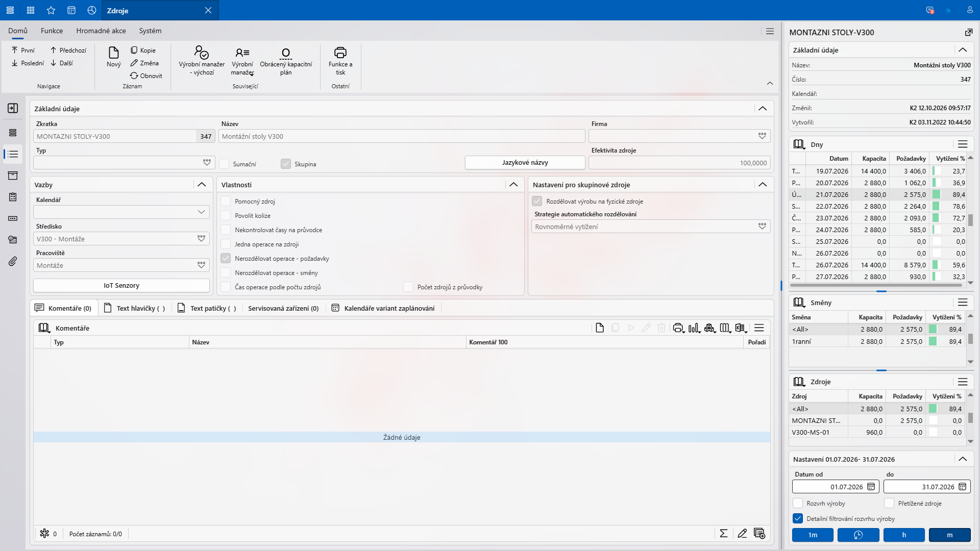
Task: Enable the Přetížené zdroje checkbox
Action: (889, 503)
